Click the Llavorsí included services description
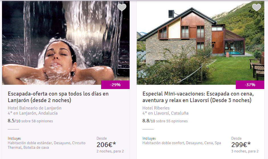Image resolution: width=268 pixels, height=159 pixels. (182, 143)
